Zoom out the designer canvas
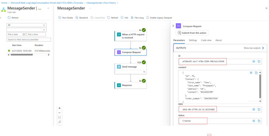 pyautogui.click(x=60, y=113)
